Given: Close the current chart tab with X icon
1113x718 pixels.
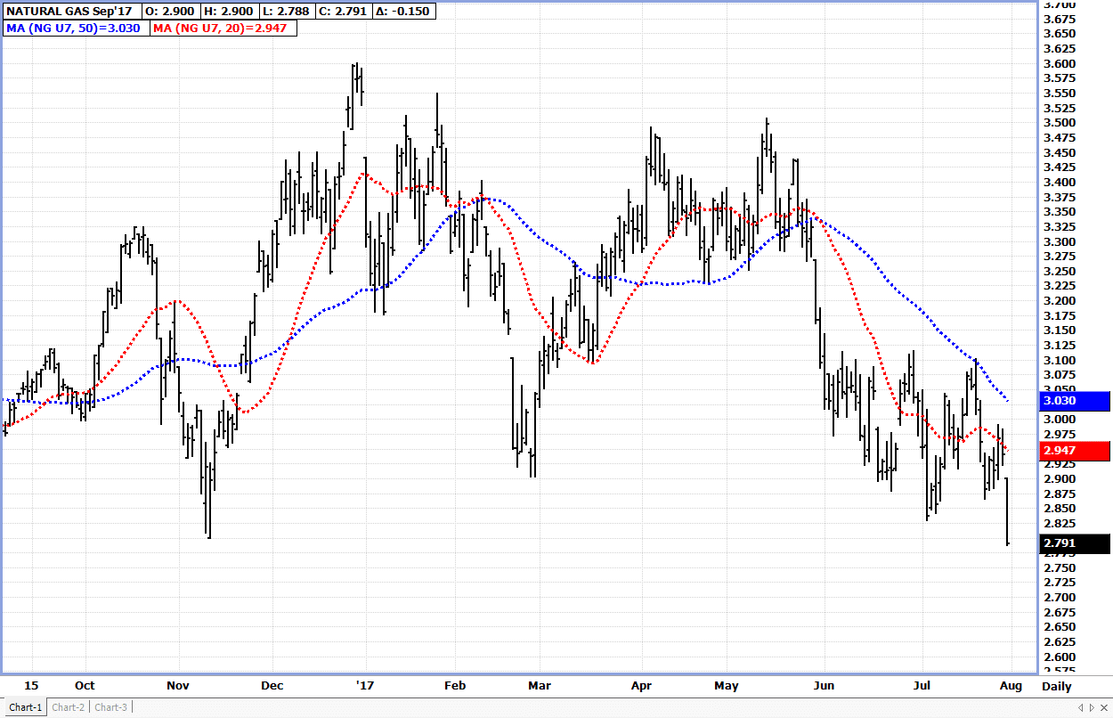Looking at the screenshot, I should pyautogui.click(x=1105, y=707).
